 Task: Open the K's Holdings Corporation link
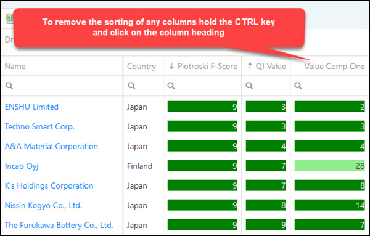click(x=49, y=186)
